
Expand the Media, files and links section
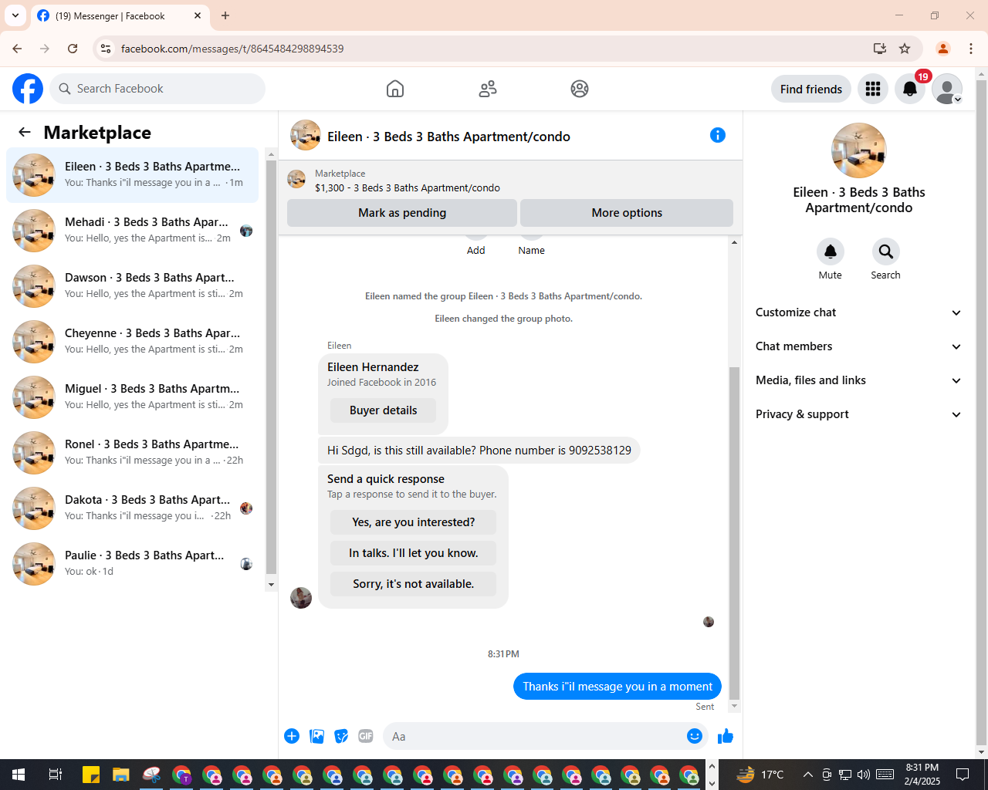pos(859,380)
